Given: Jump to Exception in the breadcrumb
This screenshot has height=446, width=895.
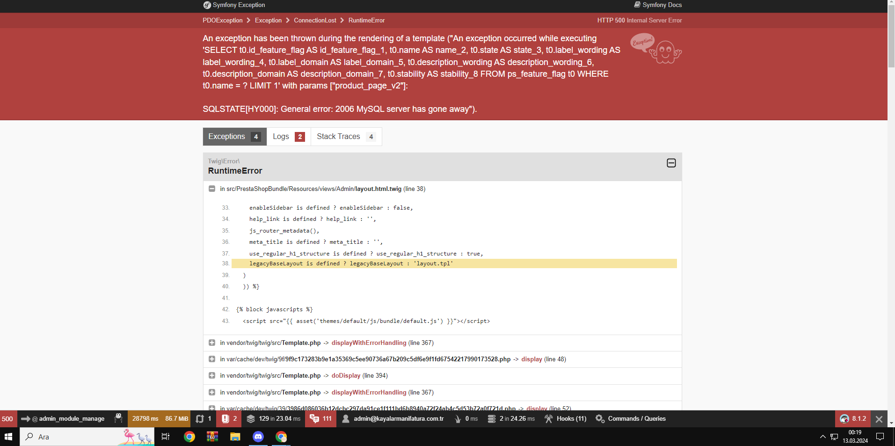Looking at the screenshot, I should point(268,21).
